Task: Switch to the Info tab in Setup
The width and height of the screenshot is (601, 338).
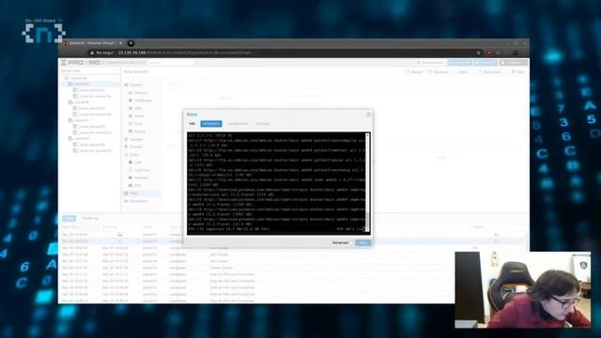Action: pos(192,123)
